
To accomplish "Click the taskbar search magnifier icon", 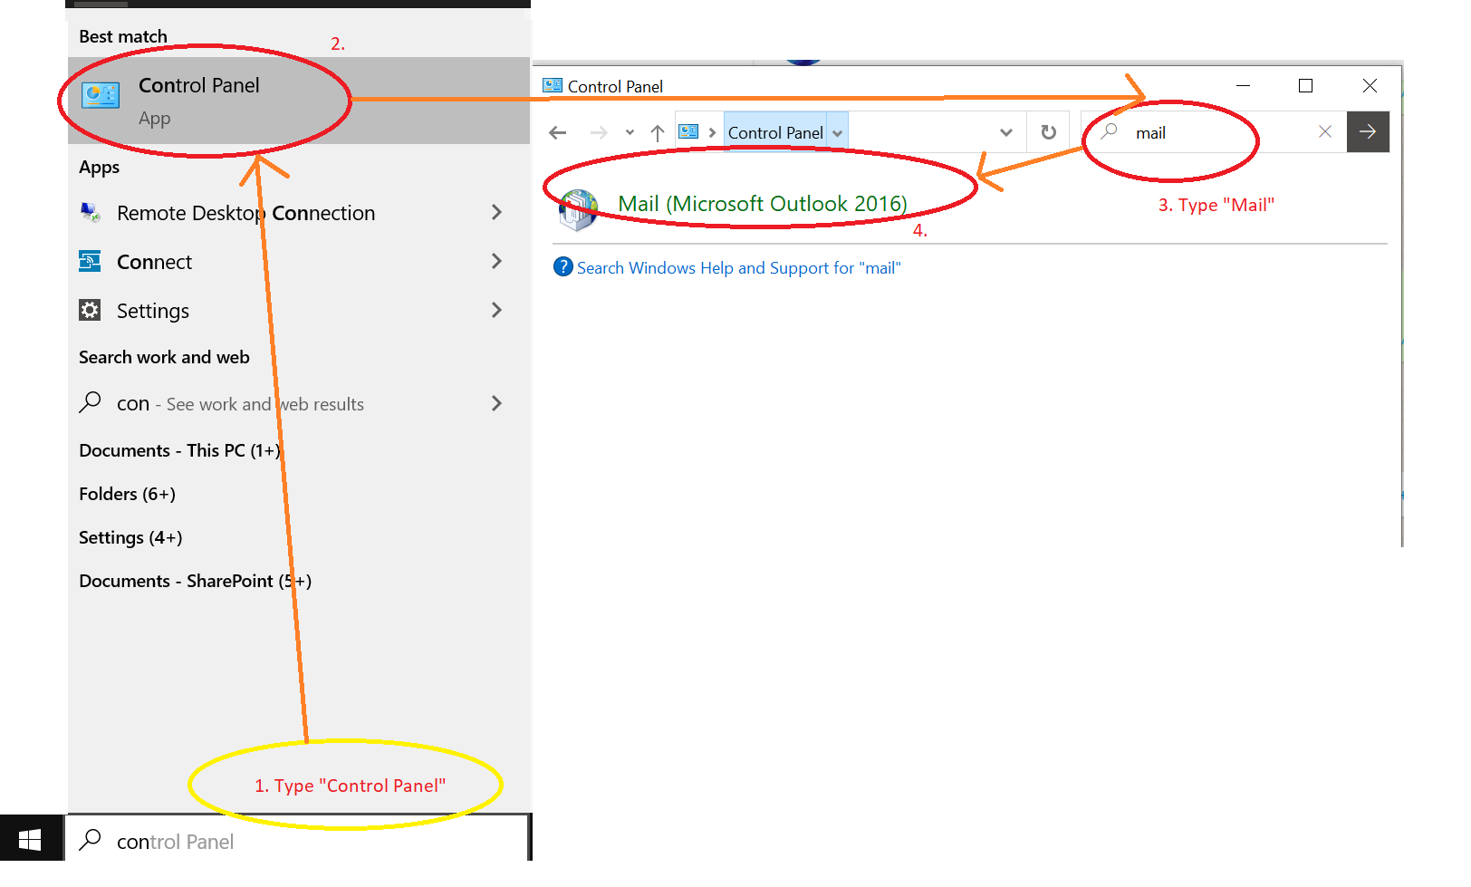I will point(91,840).
